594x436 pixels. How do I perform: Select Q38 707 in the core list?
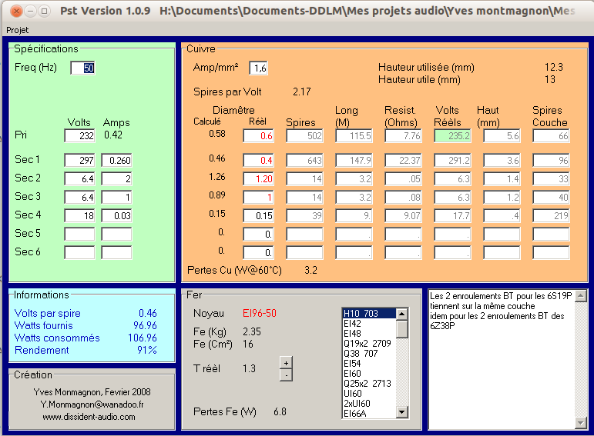pyautogui.click(x=369, y=354)
